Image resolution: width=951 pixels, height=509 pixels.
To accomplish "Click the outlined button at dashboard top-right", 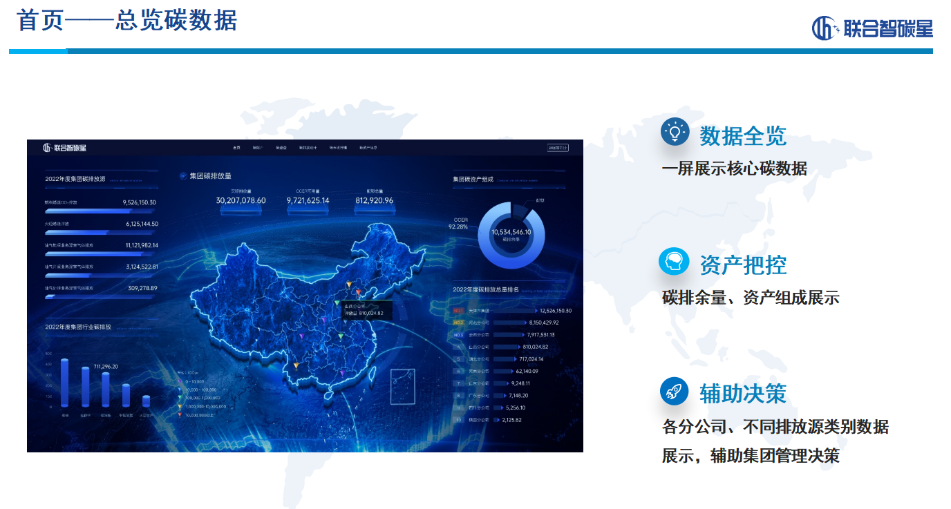I will 557,147.
